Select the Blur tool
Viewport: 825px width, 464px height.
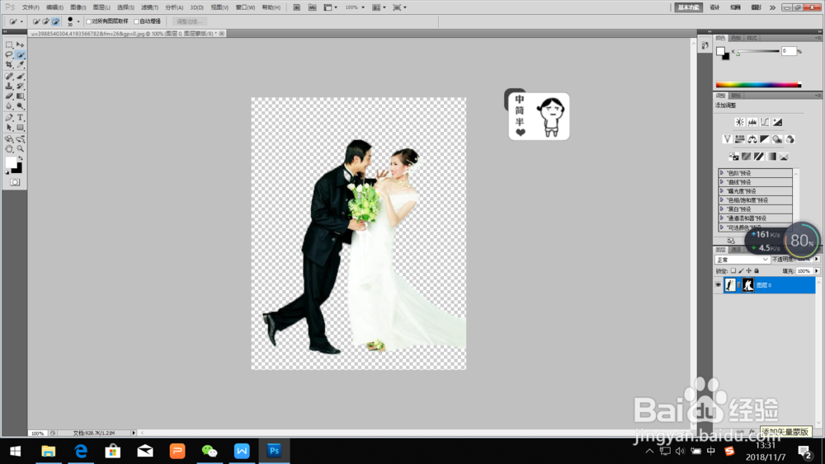(9, 106)
